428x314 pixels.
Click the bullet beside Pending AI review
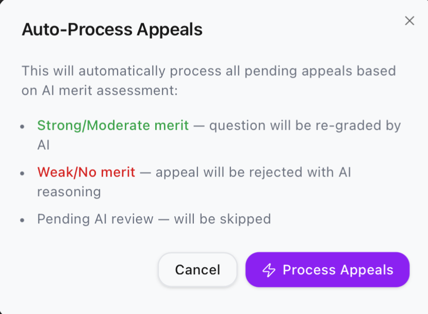pyautogui.click(x=22, y=219)
